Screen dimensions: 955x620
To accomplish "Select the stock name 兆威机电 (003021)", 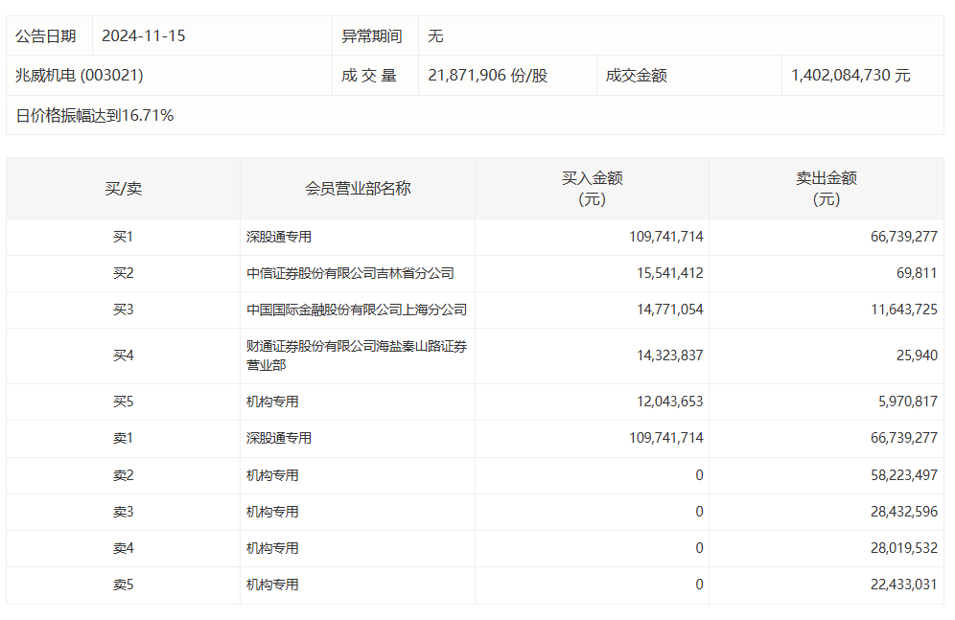I will [80, 76].
